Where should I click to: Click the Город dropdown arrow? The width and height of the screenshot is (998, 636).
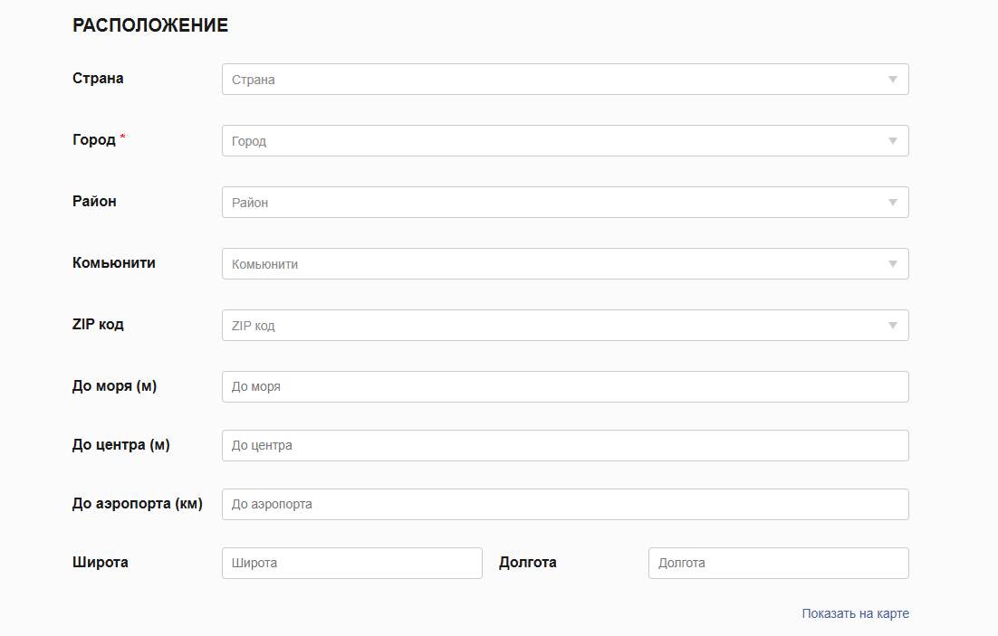(x=892, y=141)
